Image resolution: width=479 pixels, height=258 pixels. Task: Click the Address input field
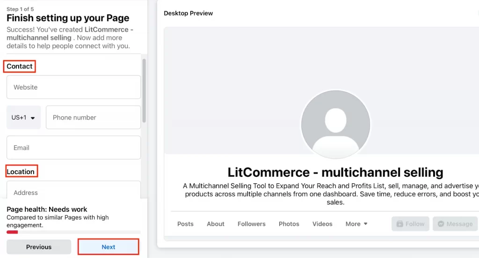point(73,191)
